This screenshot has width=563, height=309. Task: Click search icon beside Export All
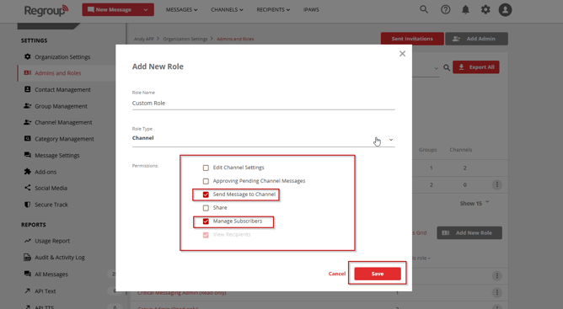[x=447, y=67]
